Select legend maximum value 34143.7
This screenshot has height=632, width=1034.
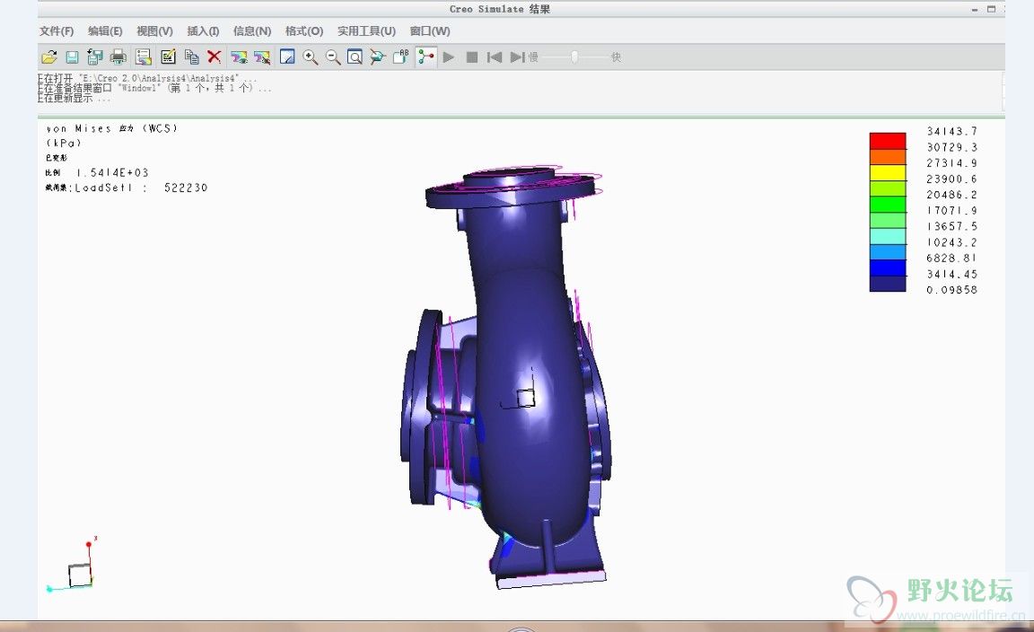click(x=951, y=131)
